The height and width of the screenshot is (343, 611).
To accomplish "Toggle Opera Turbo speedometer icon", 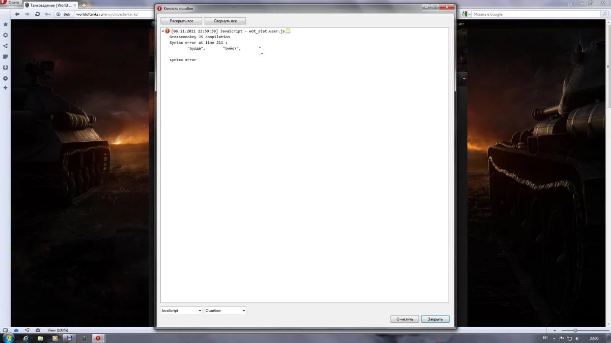I will tap(38, 330).
